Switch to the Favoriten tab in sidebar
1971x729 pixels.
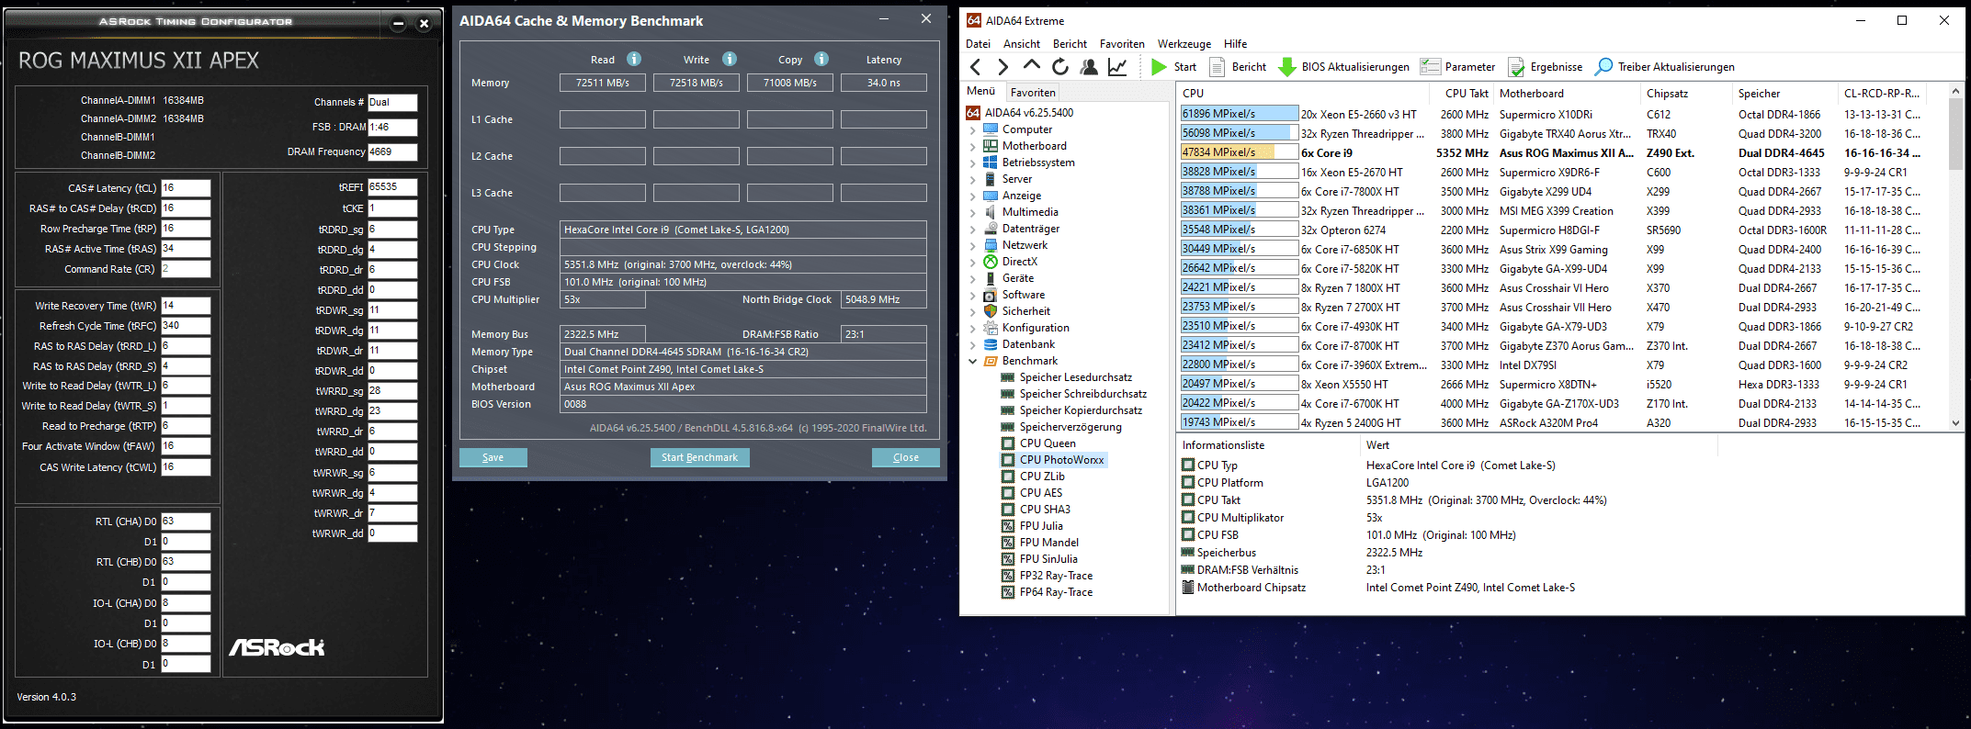point(1033,93)
